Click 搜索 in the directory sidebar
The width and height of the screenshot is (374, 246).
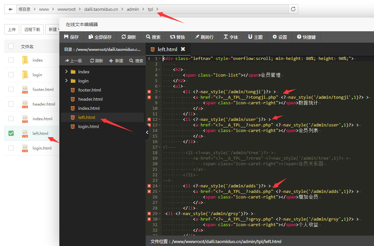click(x=136, y=61)
